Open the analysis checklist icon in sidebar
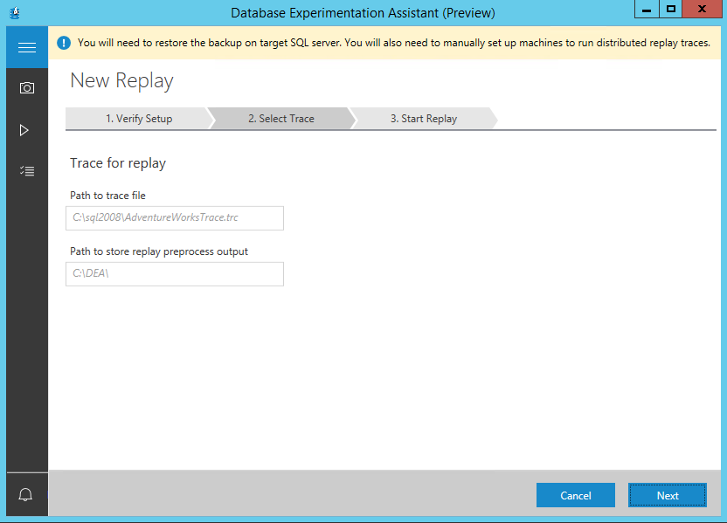The width and height of the screenshot is (727, 523). click(26, 171)
